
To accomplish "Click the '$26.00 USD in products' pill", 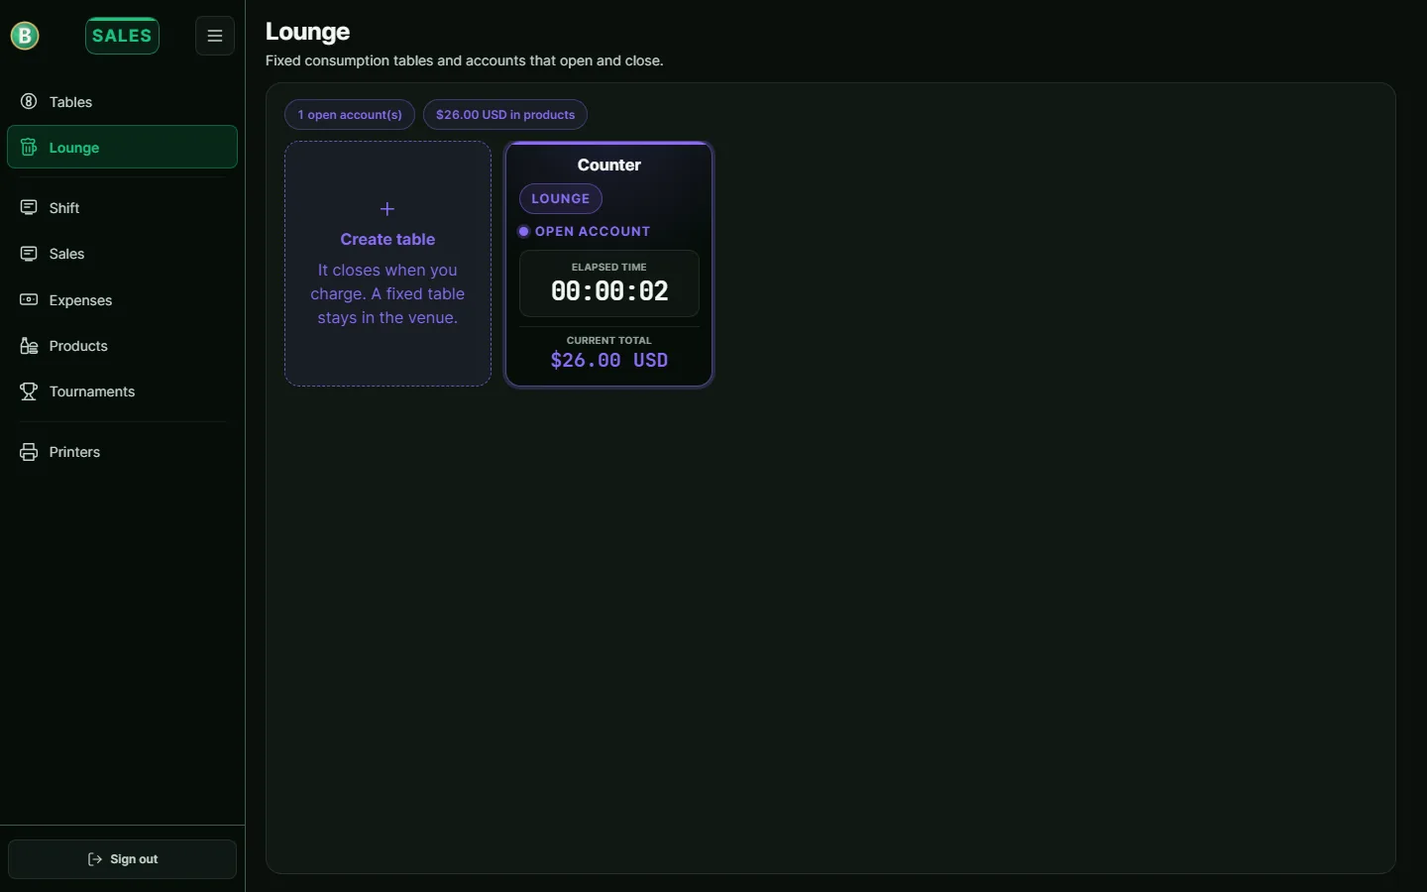I will [505, 115].
